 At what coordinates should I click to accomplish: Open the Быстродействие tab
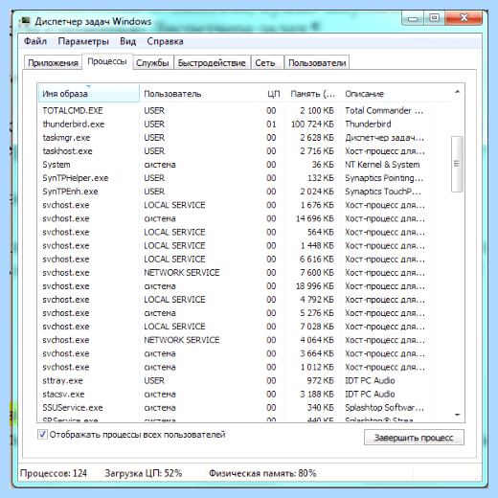[x=212, y=62]
